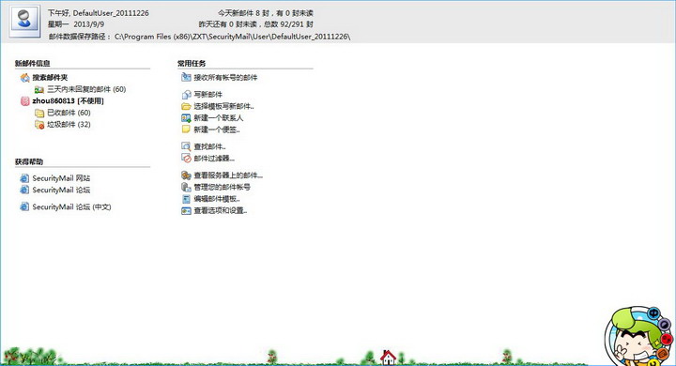This screenshot has height=366, width=676.
Task: Click 管理您的邮件帐号
Action: coord(222,187)
